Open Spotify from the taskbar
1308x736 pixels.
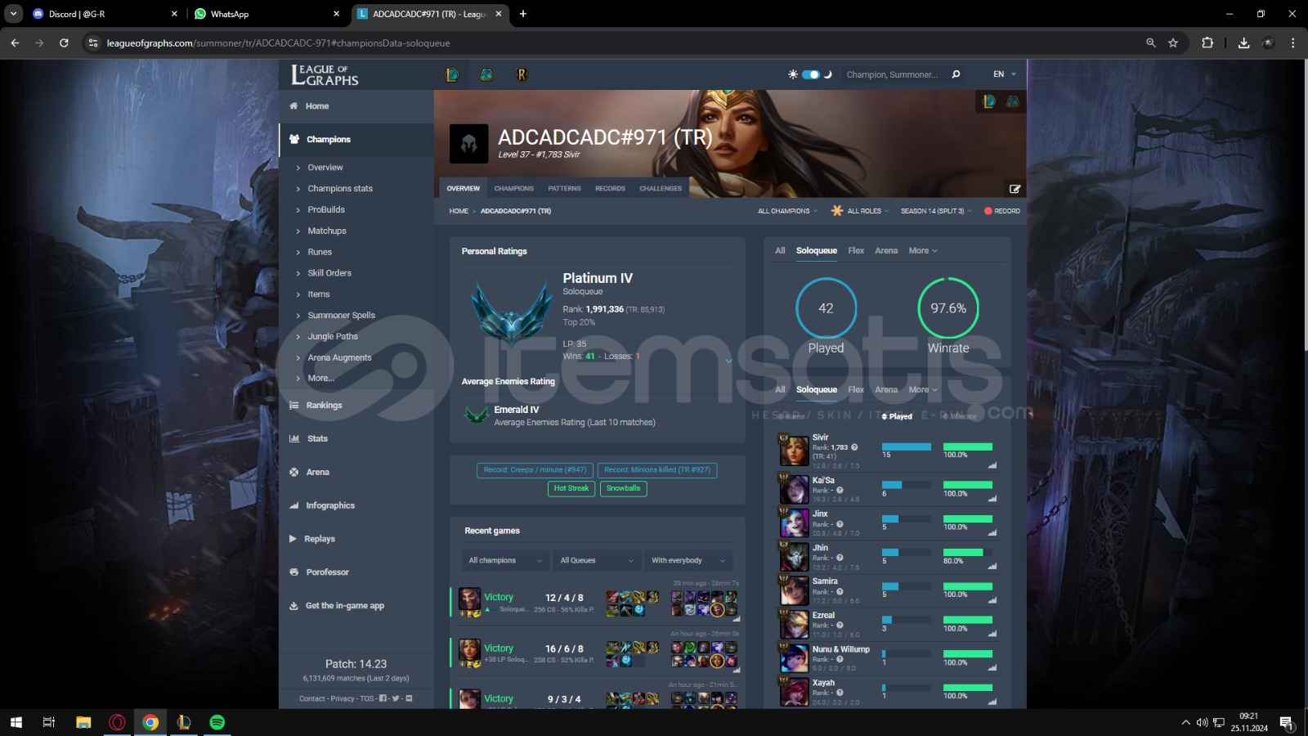tap(217, 722)
